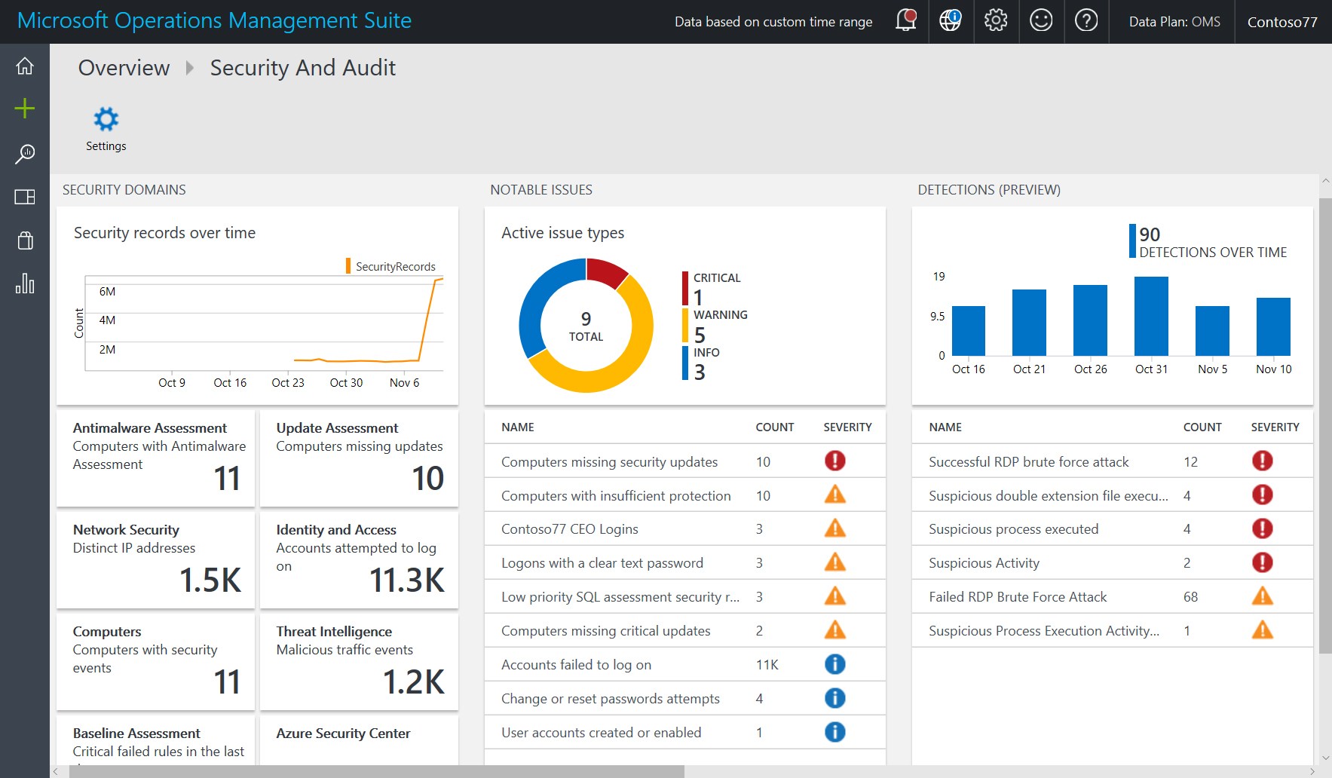
Task: Click warning icon for Contoso77 CEO Logins
Action: click(x=835, y=528)
